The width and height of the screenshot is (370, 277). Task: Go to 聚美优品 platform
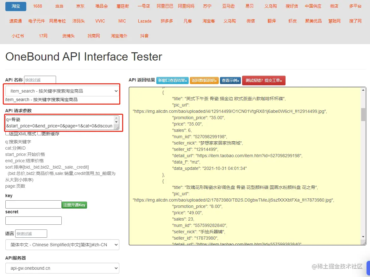313,21
